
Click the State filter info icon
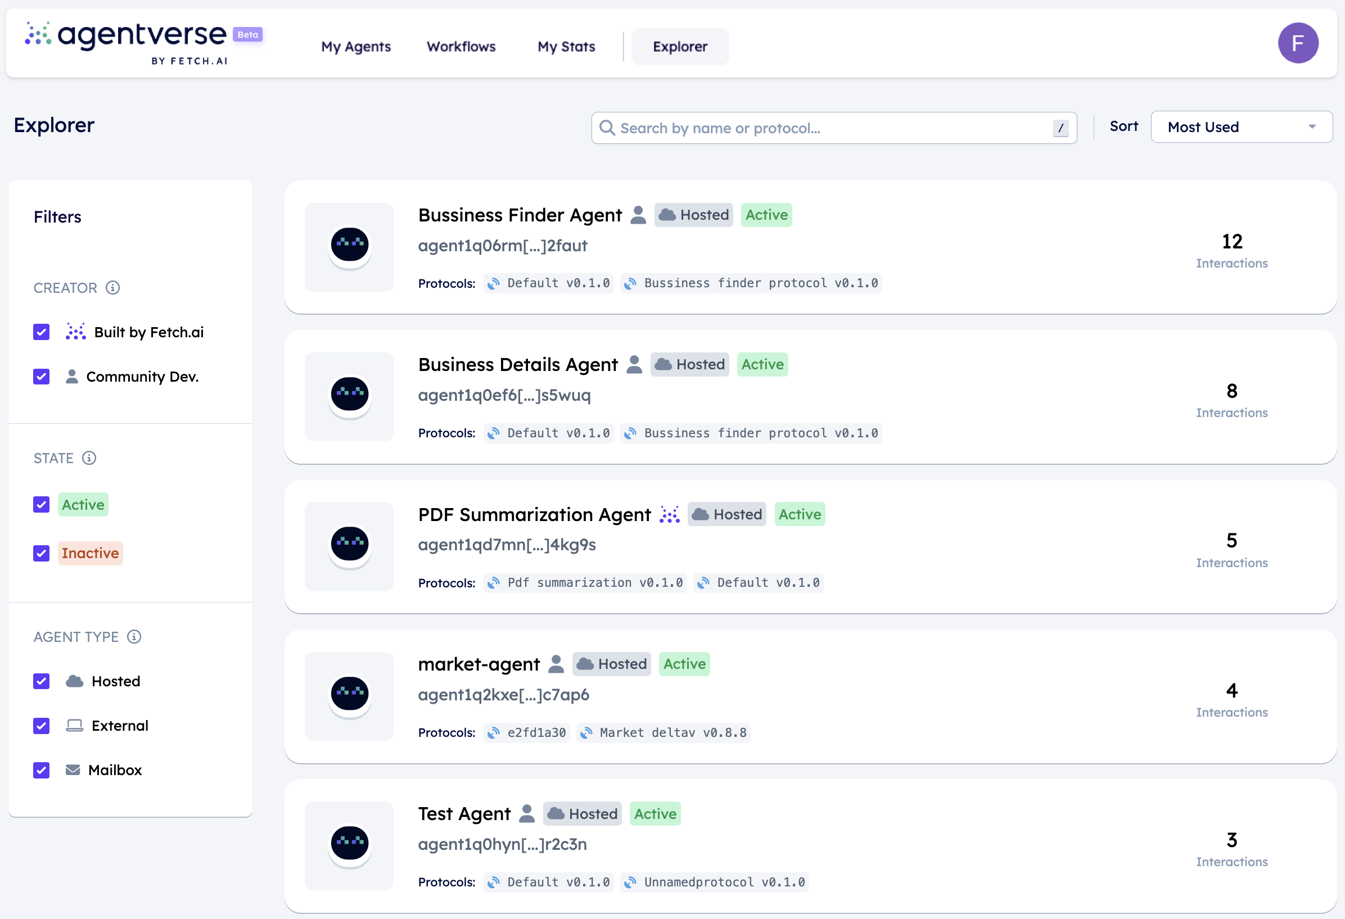(x=89, y=458)
